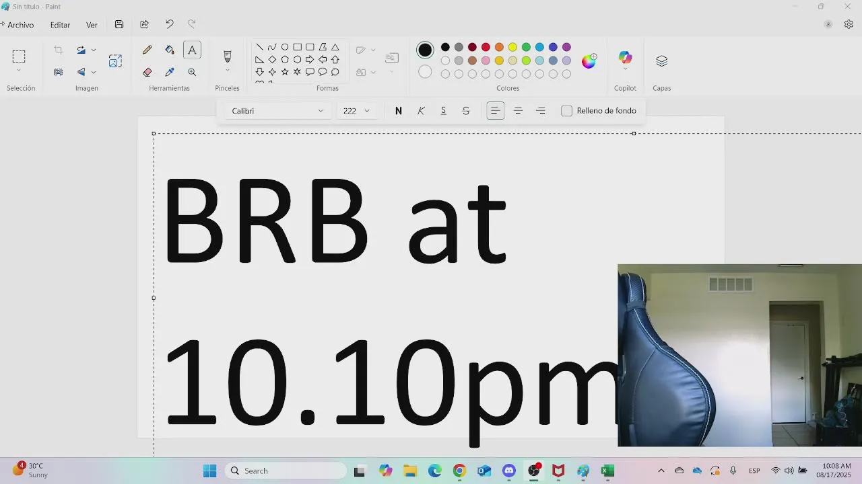Image resolution: width=862 pixels, height=484 pixels.
Task: Align text to the left
Action: click(x=496, y=111)
